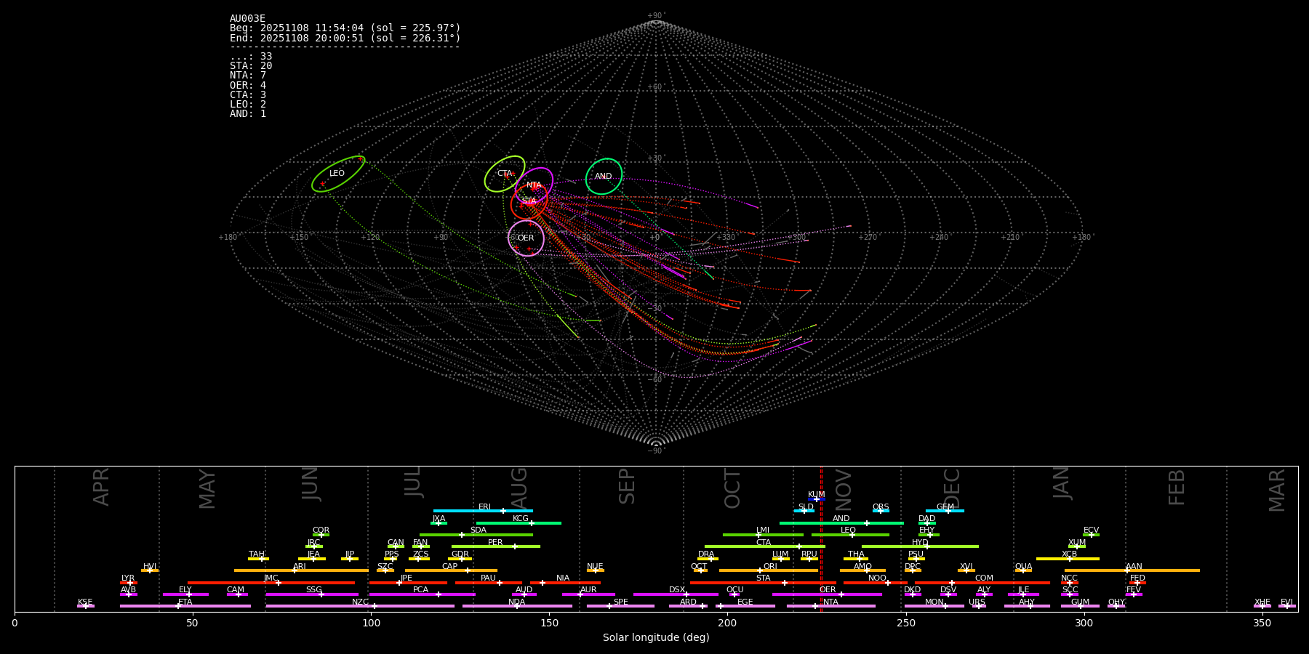The image size is (1309, 654).
Task: Select the 'STA: 20' count line
Action: pos(251,66)
